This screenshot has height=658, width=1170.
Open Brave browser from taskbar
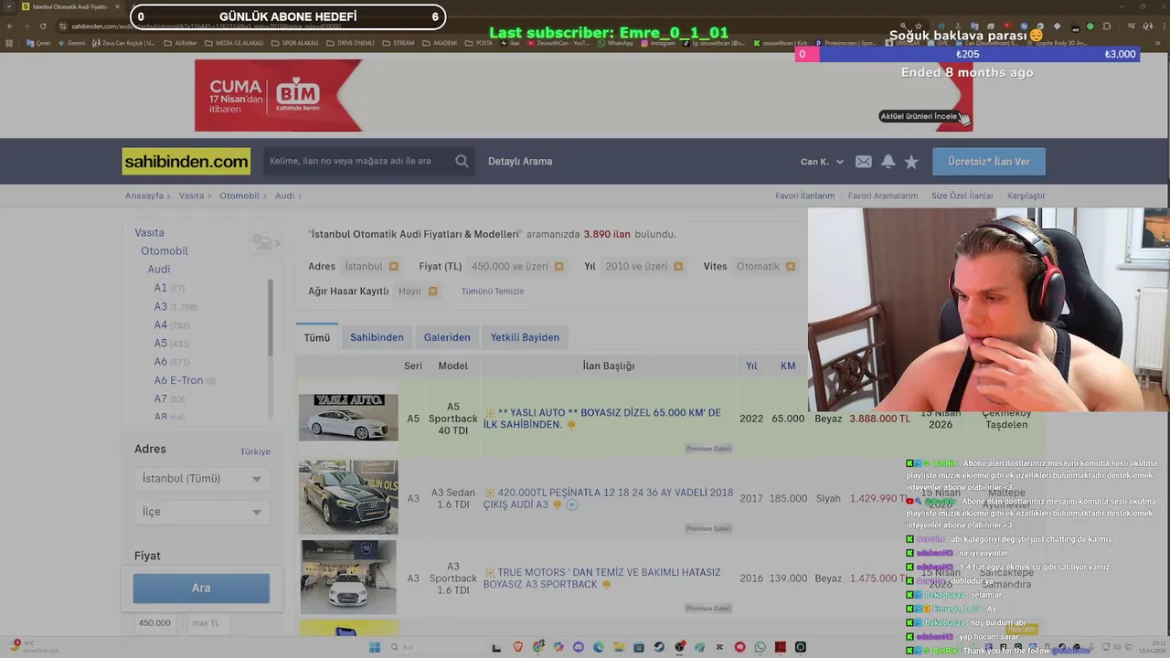(x=518, y=647)
